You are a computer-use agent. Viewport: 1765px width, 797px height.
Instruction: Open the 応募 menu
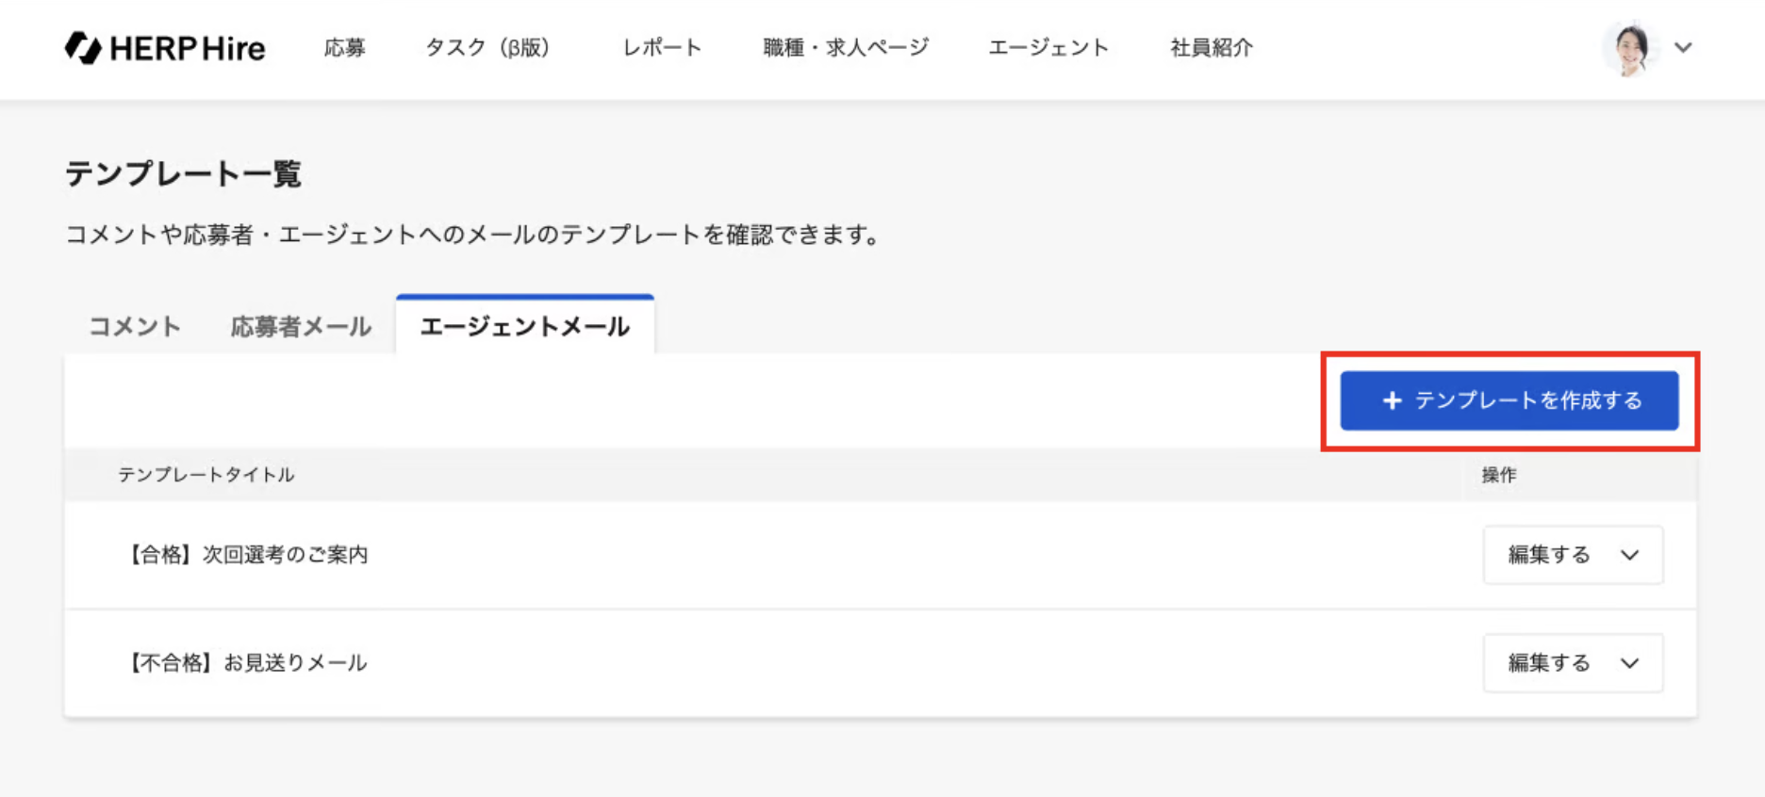[x=344, y=48]
